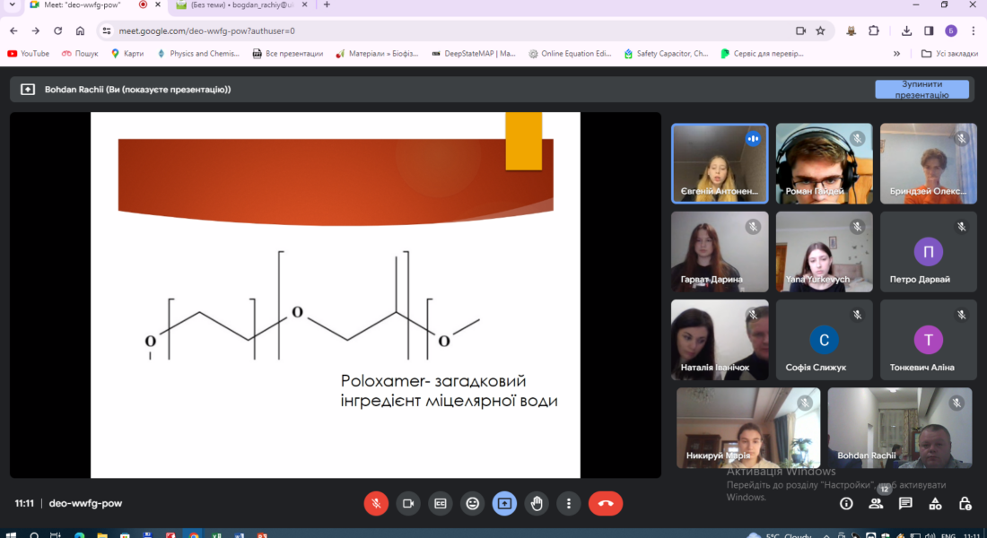Select Роман Гайдей's video tile

pos(824,164)
